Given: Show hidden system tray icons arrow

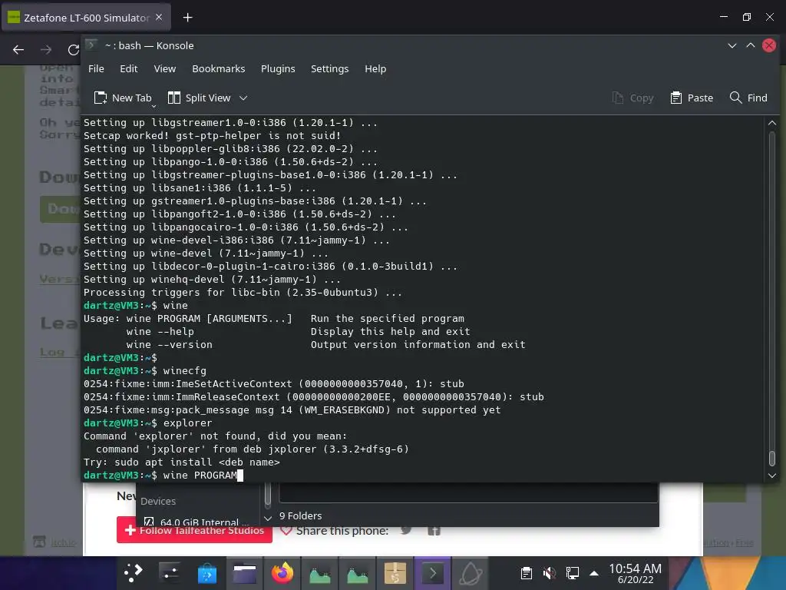Looking at the screenshot, I should point(594,573).
